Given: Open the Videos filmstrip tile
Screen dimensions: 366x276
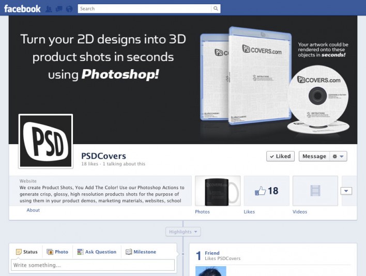Looking at the screenshot, I should 315,191.
